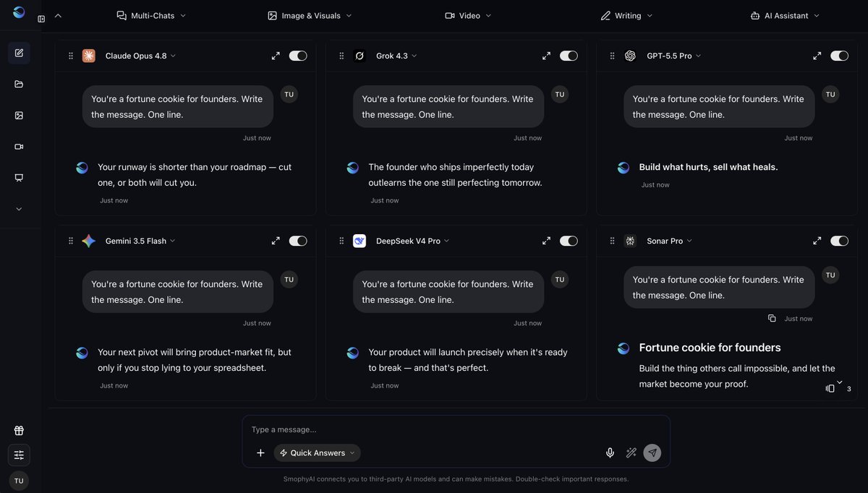The height and width of the screenshot is (493, 868).
Task: Disable the GPT-5.5 Pro panel toggle
Action: pyautogui.click(x=839, y=56)
